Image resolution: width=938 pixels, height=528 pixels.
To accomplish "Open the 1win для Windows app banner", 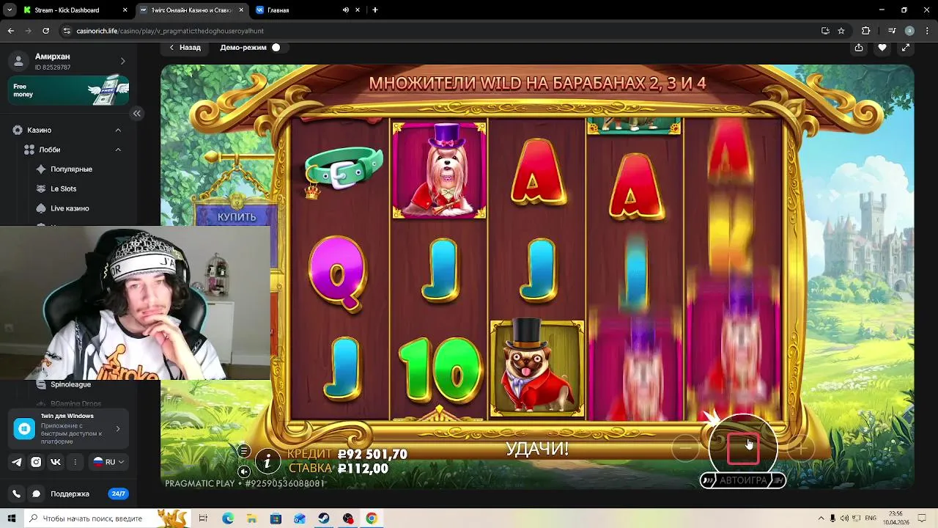I will tap(69, 429).
